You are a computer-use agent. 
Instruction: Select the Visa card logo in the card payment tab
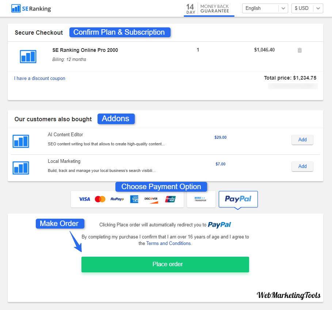[x=84, y=199]
